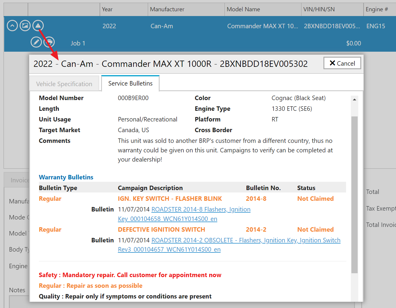
Task: Click the DEFECTIVE IGNITION SWITCH campaign
Action: coord(161,230)
